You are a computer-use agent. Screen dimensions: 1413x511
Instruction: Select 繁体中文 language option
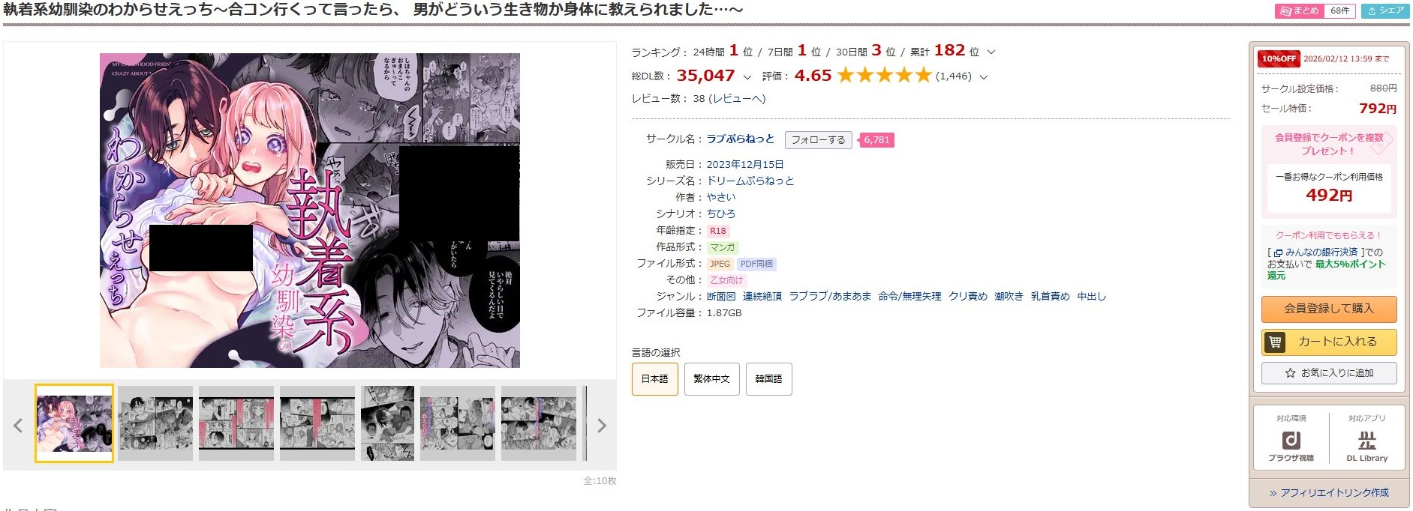[x=711, y=379]
